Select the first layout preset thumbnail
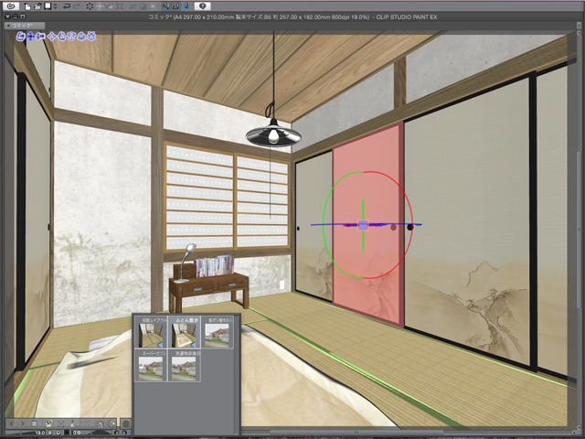 152,333
